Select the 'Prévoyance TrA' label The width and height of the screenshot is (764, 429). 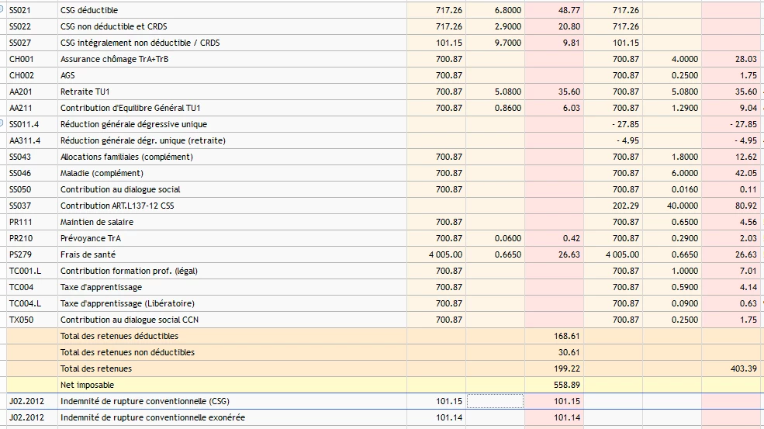pyautogui.click(x=90, y=238)
